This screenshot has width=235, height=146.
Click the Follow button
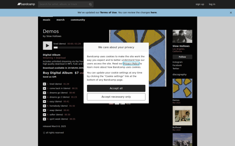pos(183,57)
